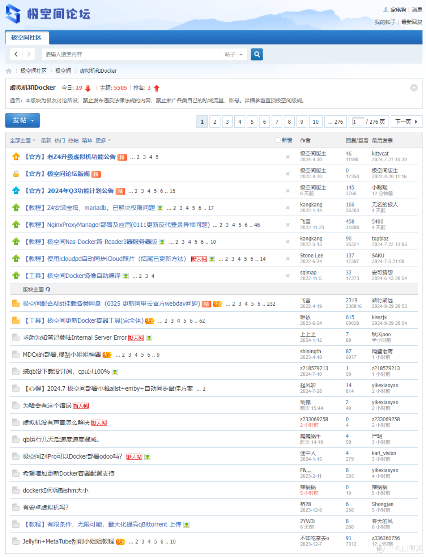The height and width of the screenshot is (557, 426).
Task: Click page icon of qb运行几天后 thread
Action: click(16, 439)
